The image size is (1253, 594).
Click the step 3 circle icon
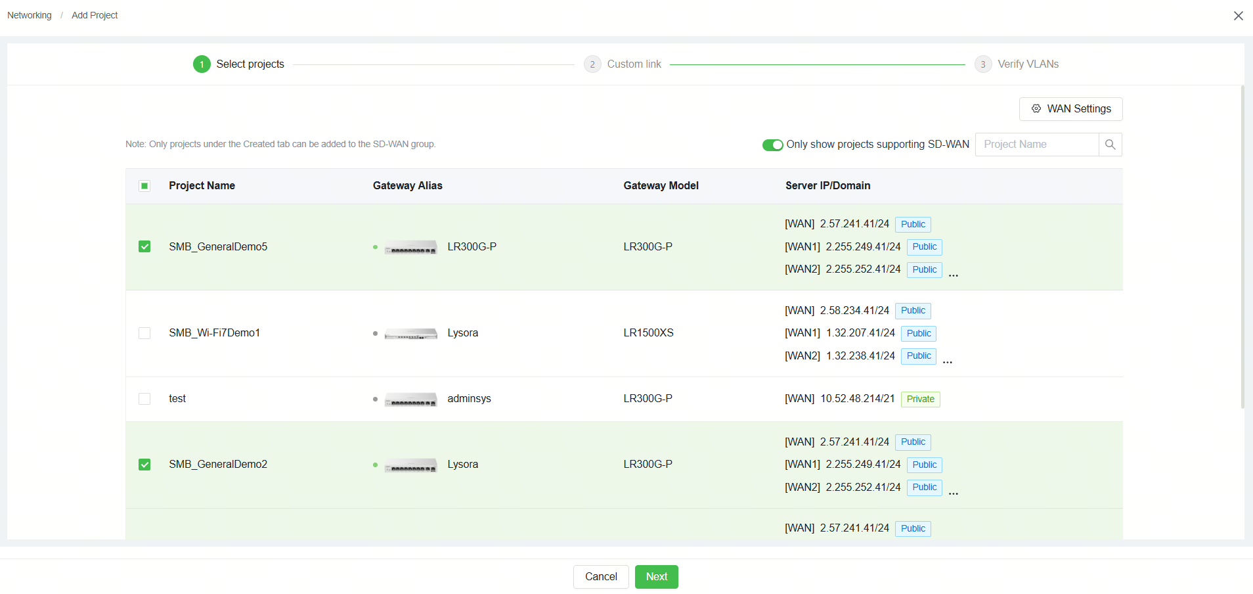pos(983,64)
